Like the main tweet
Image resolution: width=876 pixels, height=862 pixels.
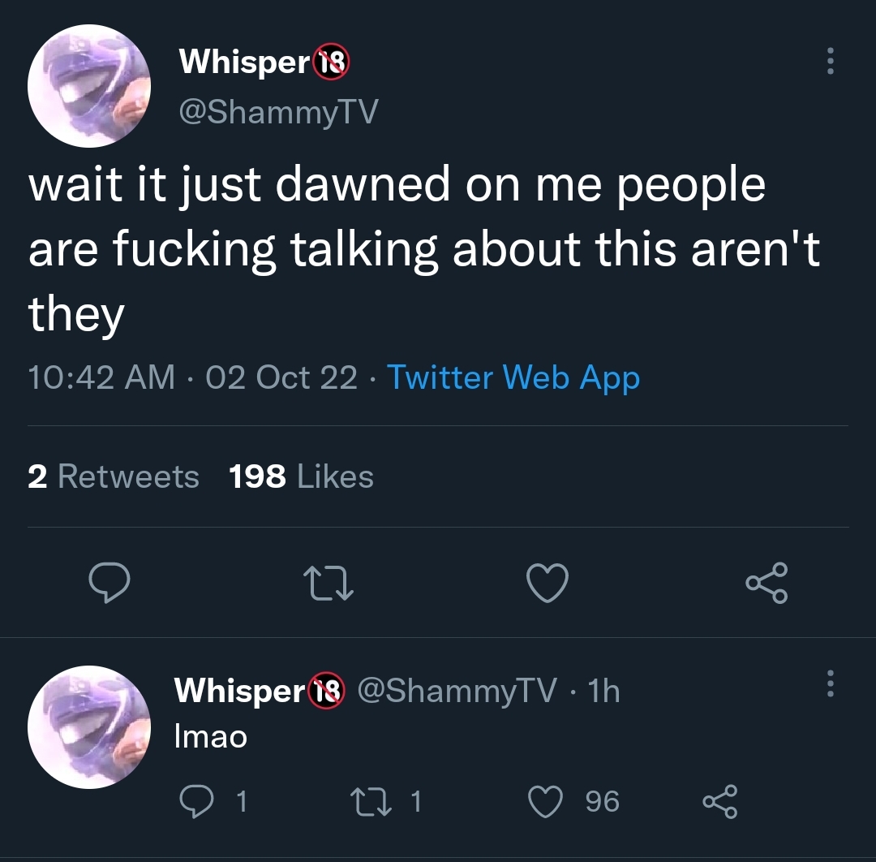point(547,583)
